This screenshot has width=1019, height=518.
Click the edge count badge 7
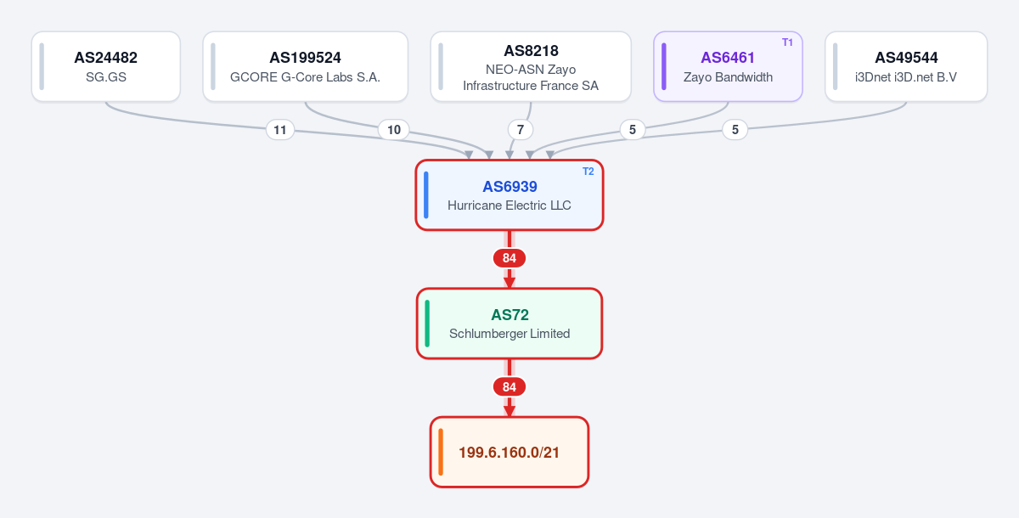pyautogui.click(x=521, y=130)
